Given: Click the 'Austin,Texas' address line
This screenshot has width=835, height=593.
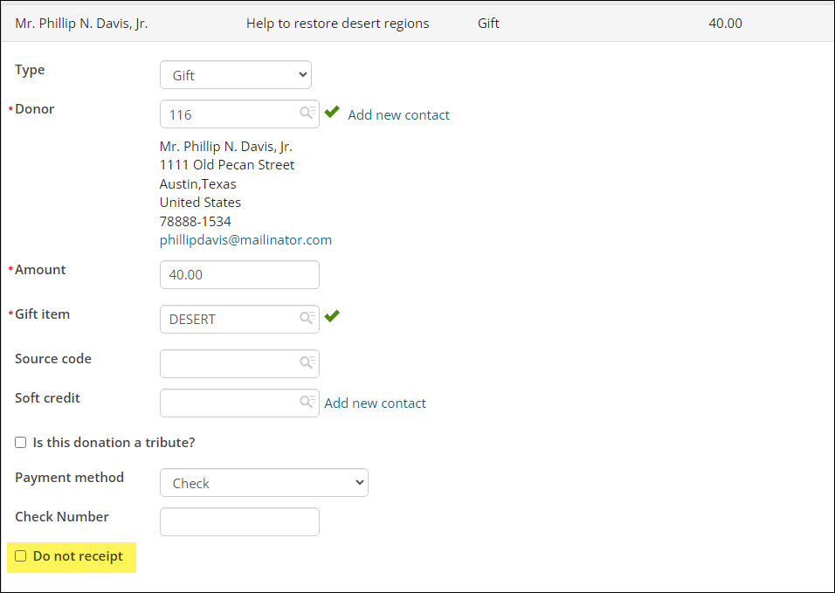Looking at the screenshot, I should point(197,184).
